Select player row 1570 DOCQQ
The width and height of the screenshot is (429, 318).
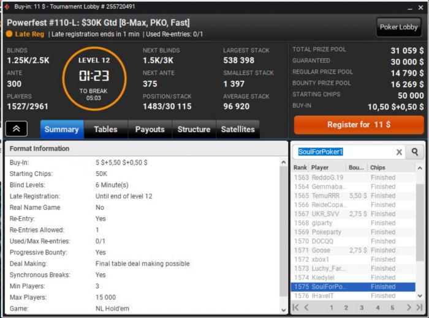(354, 242)
